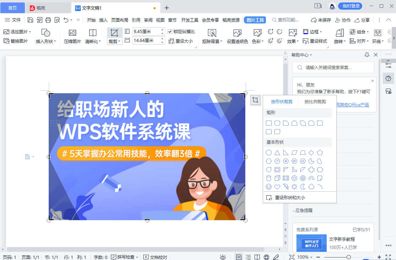Click 重设样式 (Reset Style) button
The height and width of the screenshot is (260, 396).
(315, 41)
